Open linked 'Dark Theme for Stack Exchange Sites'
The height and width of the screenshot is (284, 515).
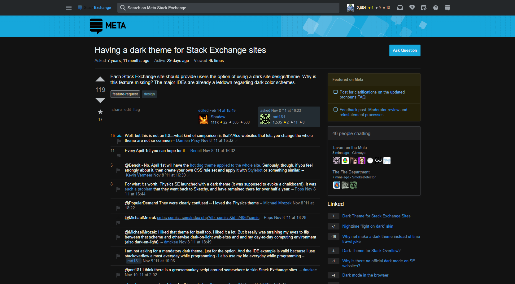pyautogui.click(x=376, y=216)
